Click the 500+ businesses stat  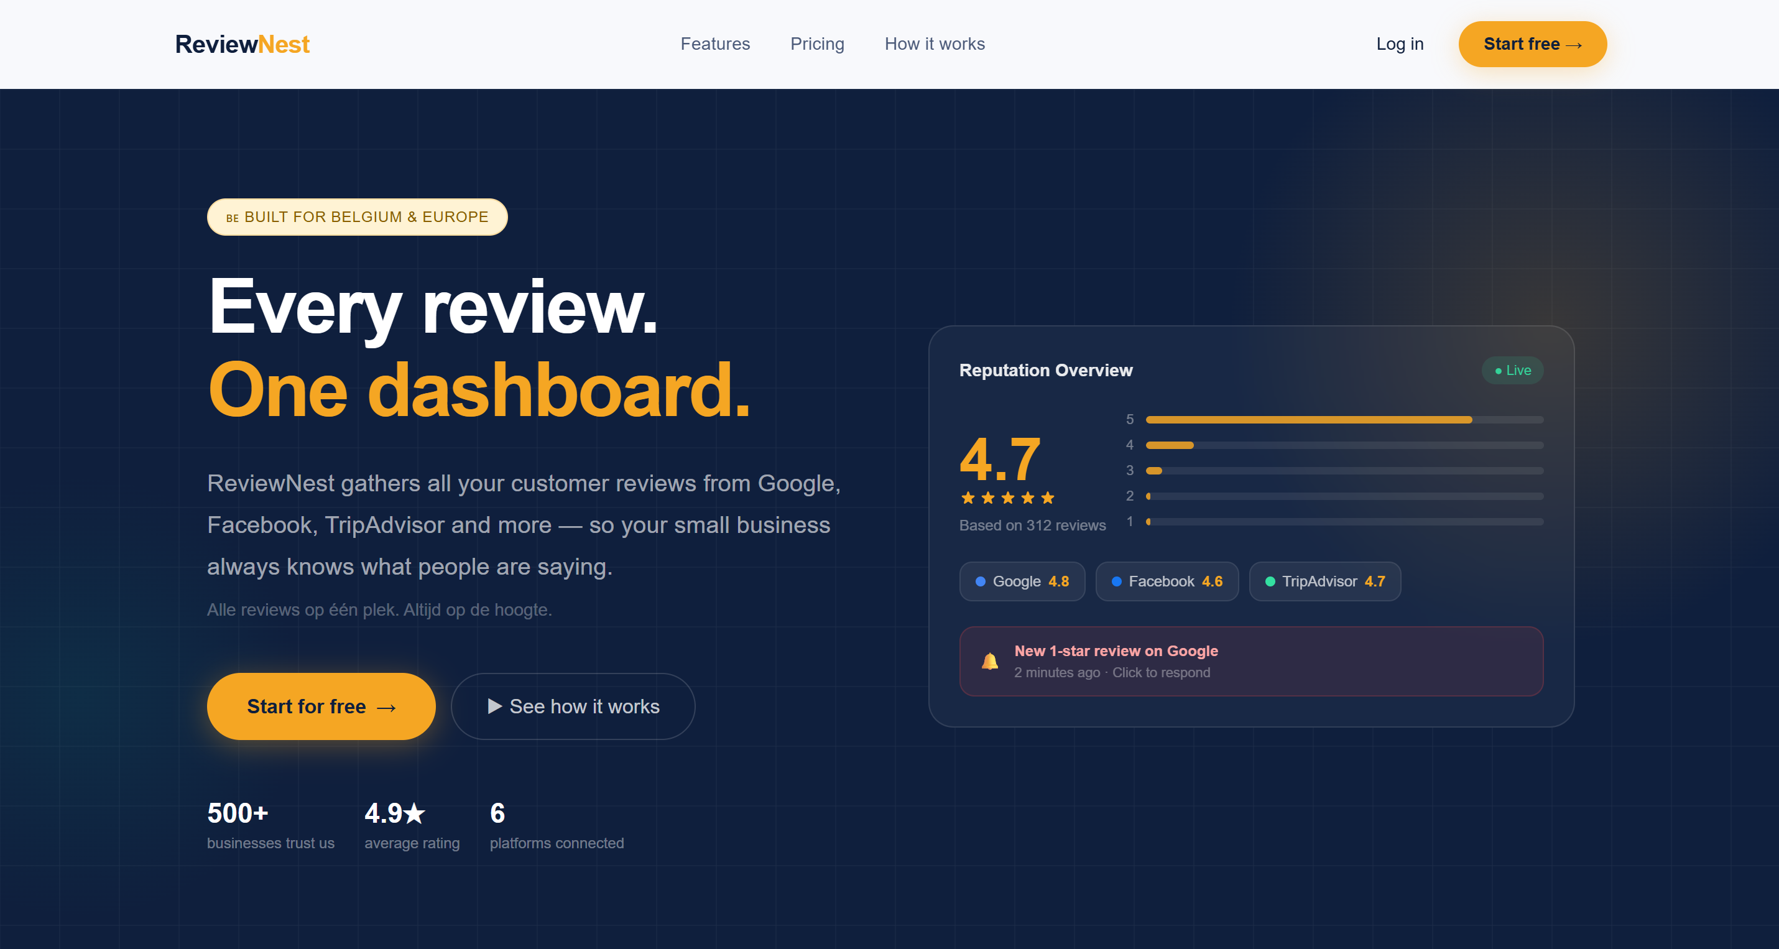tap(270, 825)
